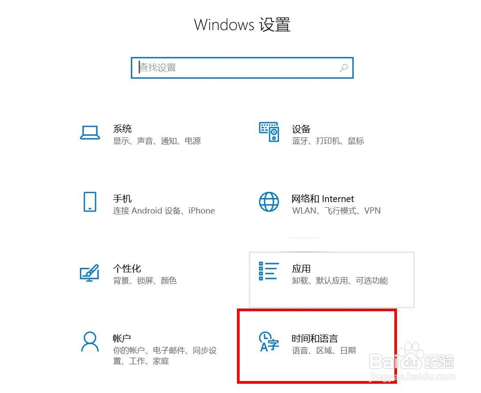Screen dimensions: 481x393
Task: Open the 设备 category title
Action: click(x=301, y=129)
